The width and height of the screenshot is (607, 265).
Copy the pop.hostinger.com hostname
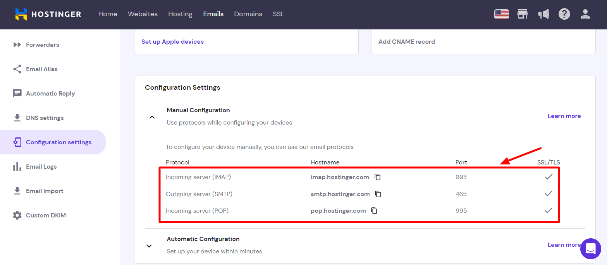(x=374, y=211)
